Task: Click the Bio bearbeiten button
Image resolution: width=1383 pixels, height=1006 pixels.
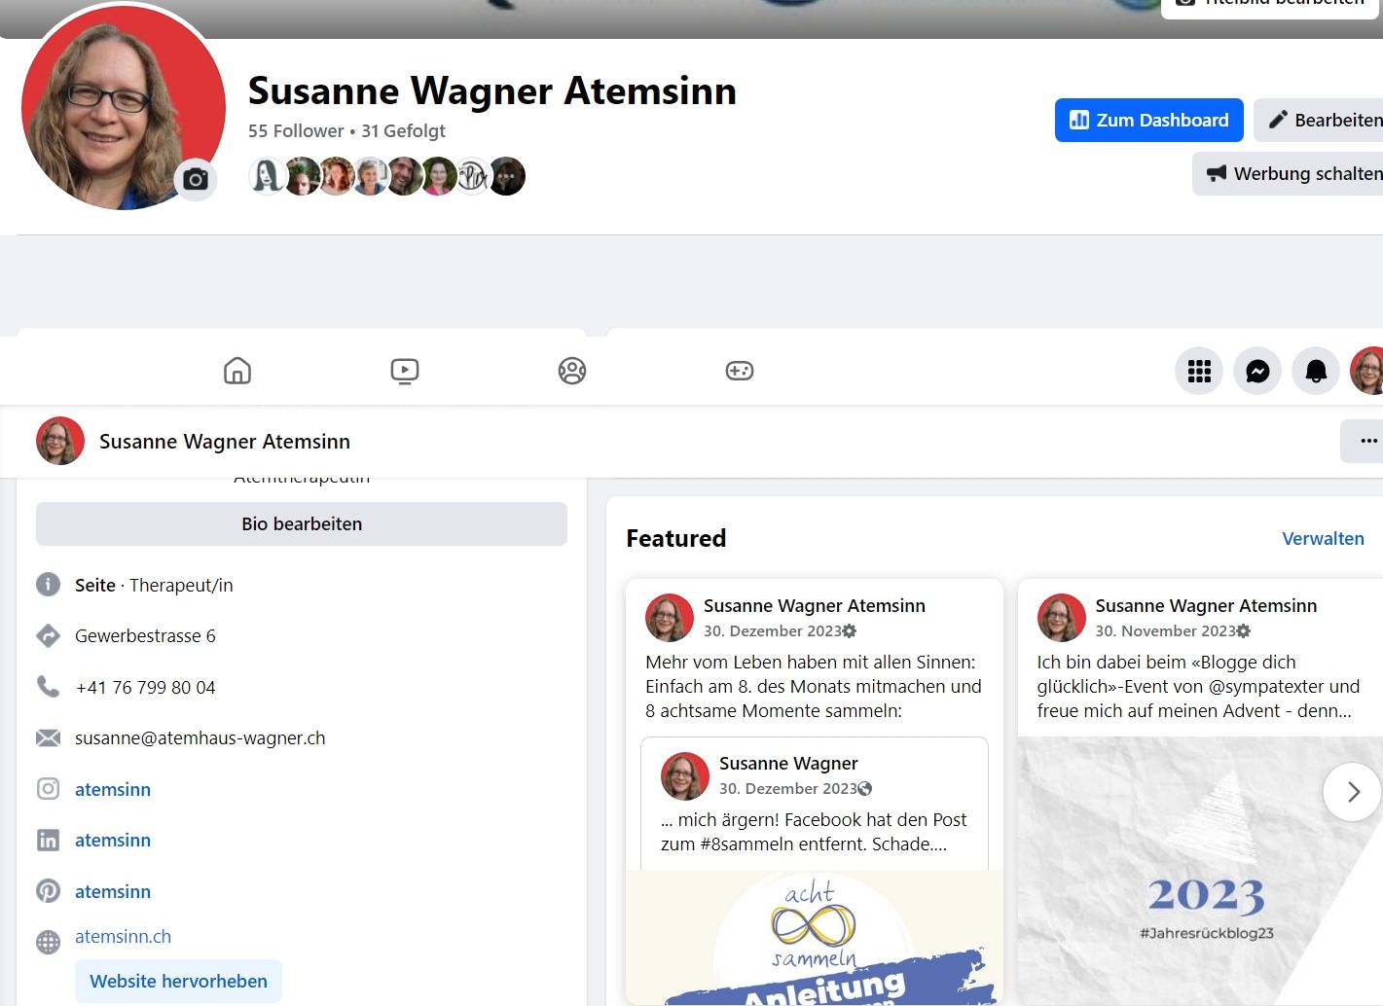Action: [302, 523]
